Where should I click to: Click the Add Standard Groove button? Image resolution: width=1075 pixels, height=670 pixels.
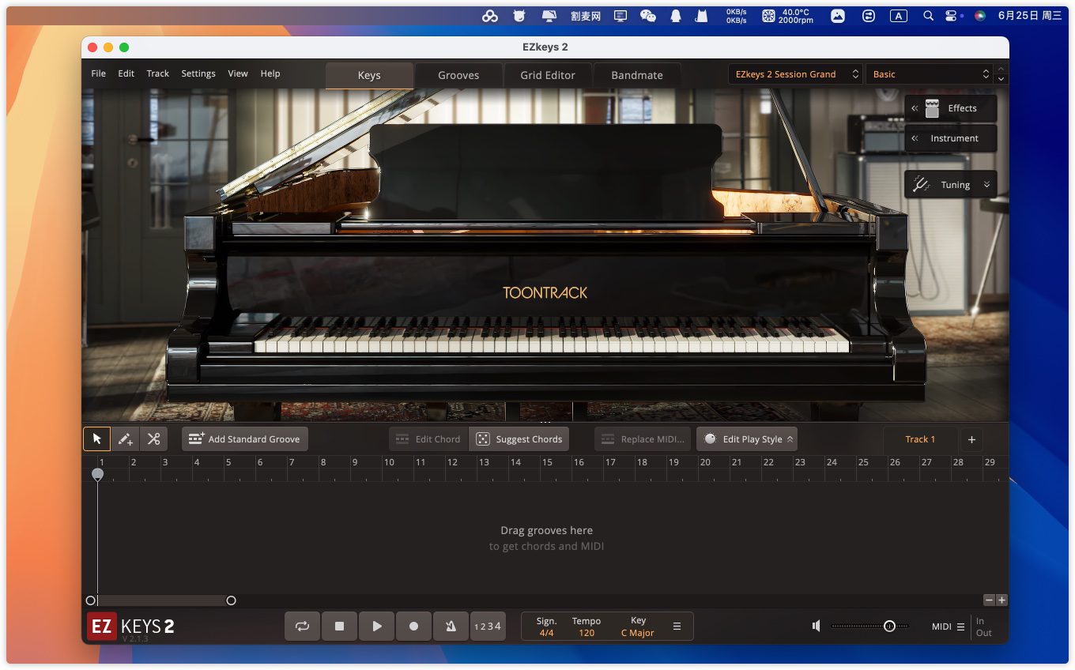(x=245, y=439)
